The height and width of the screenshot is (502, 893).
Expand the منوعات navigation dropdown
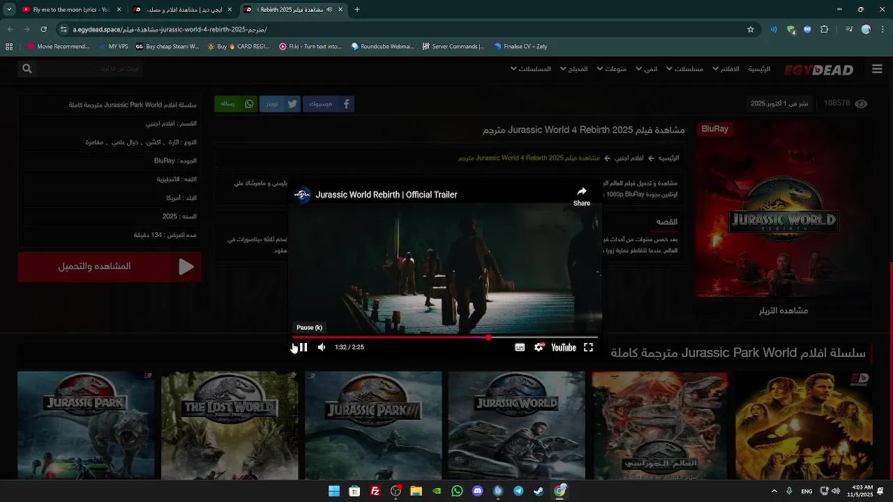[x=611, y=69]
